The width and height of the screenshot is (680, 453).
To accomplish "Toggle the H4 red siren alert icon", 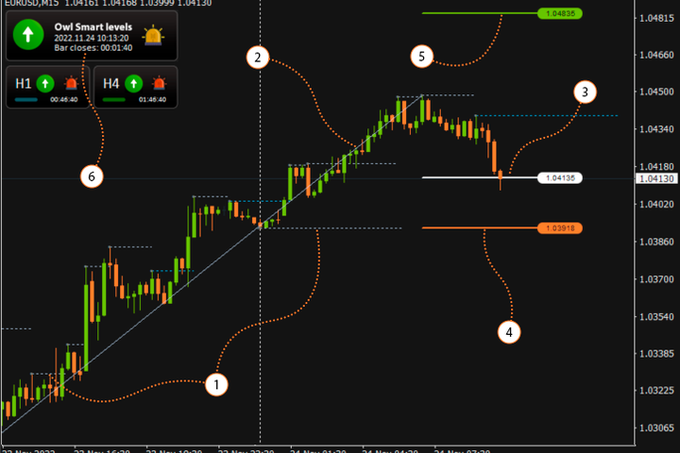I will [160, 83].
